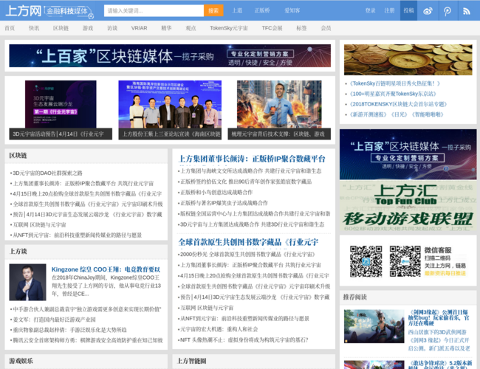Open 3D元宇宙的DAO社群探索之路 article link

click(47, 173)
